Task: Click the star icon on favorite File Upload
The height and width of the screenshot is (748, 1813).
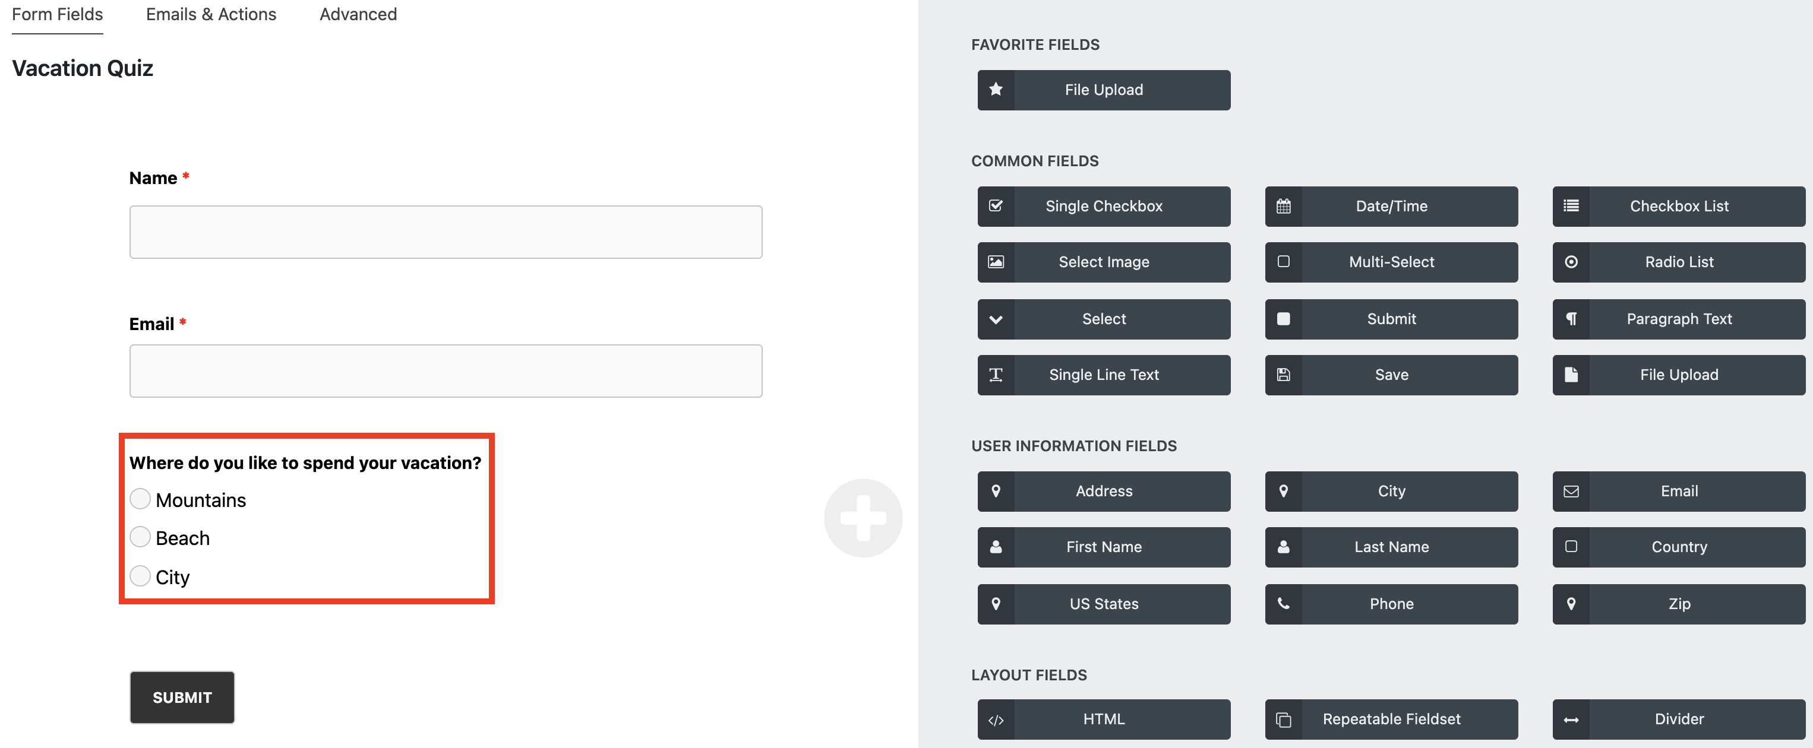Action: click(x=996, y=90)
